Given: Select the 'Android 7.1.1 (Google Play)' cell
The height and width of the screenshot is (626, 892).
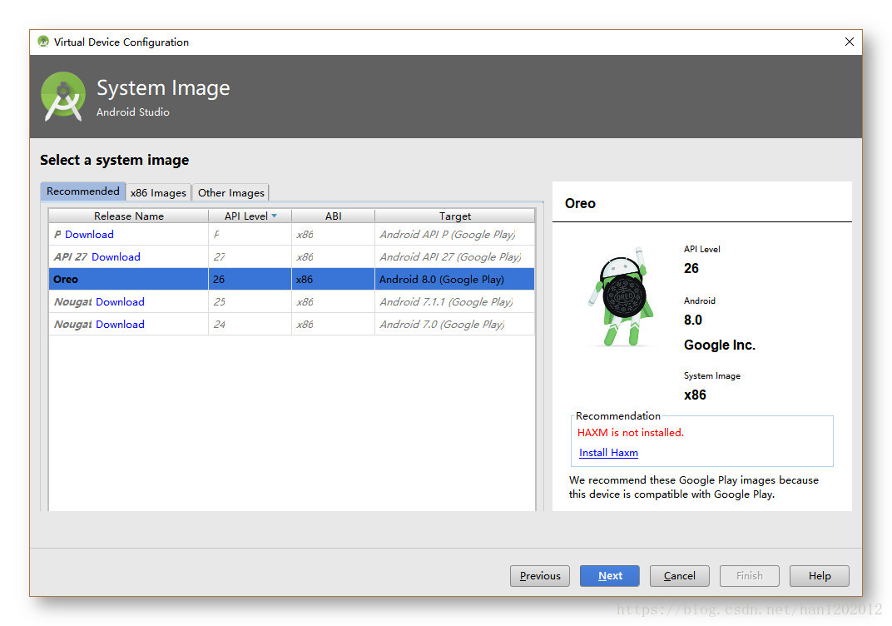Looking at the screenshot, I should (x=454, y=301).
